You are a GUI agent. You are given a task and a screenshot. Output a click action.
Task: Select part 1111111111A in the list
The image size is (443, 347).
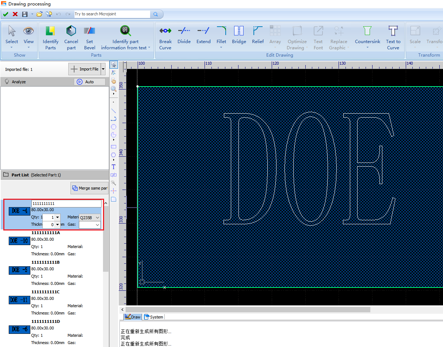point(46,233)
